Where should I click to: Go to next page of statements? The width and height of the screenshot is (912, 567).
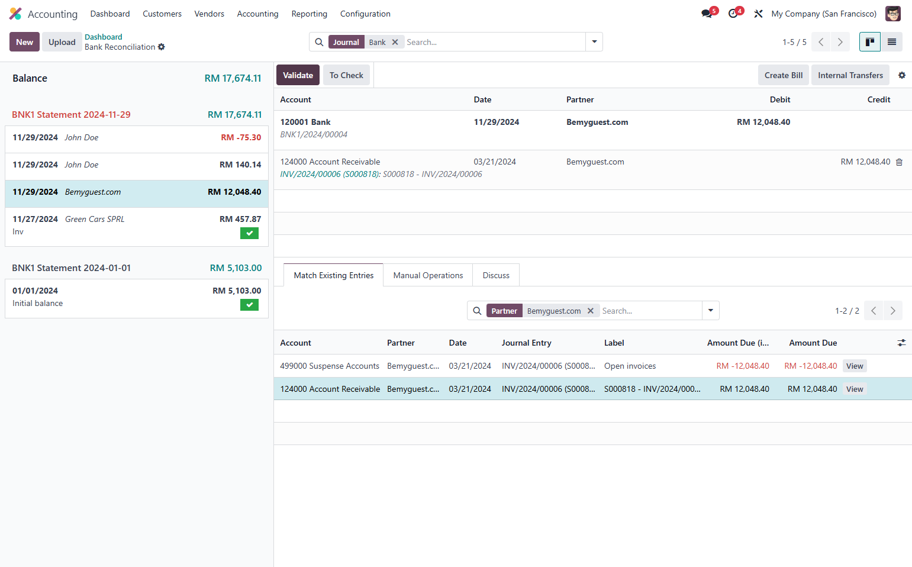pos(840,42)
